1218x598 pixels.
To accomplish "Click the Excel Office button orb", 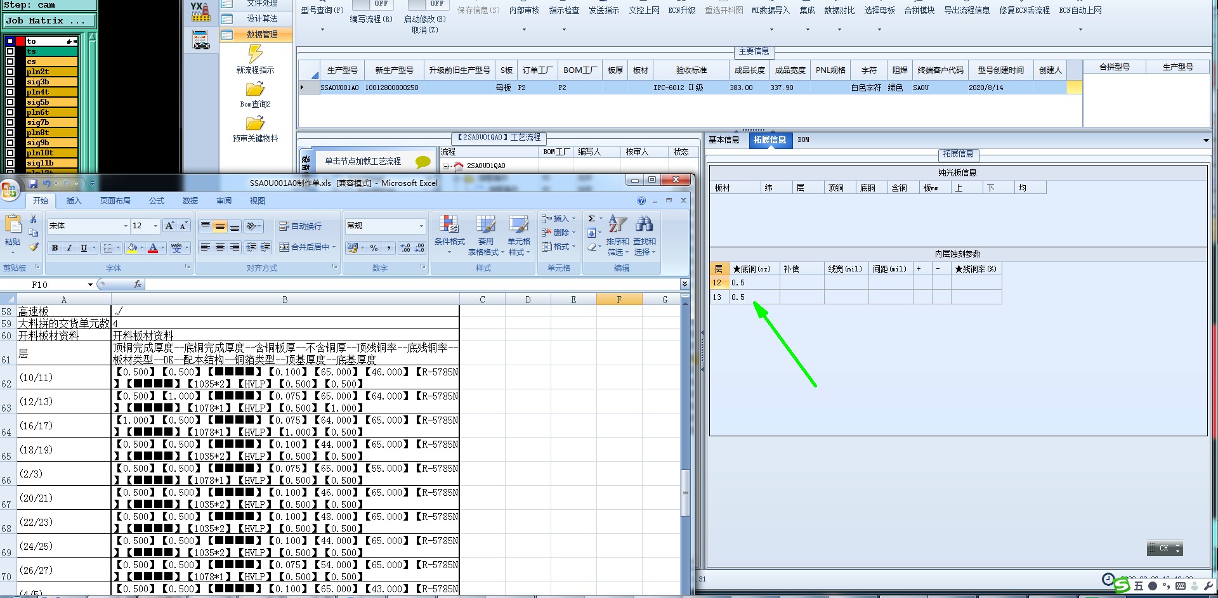I will (10, 190).
